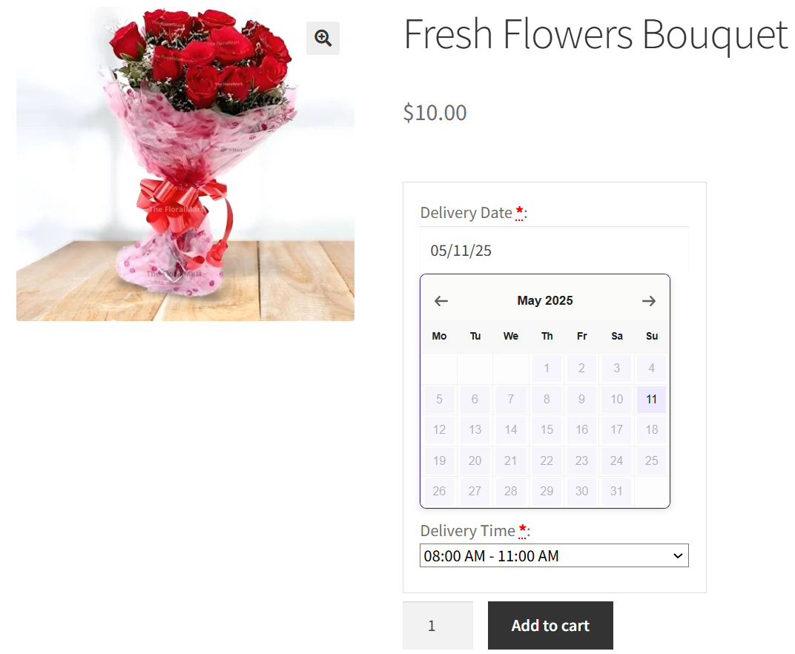Image resolution: width=795 pixels, height=654 pixels.
Task: Click the May 2025 calendar title
Action: 545,301
